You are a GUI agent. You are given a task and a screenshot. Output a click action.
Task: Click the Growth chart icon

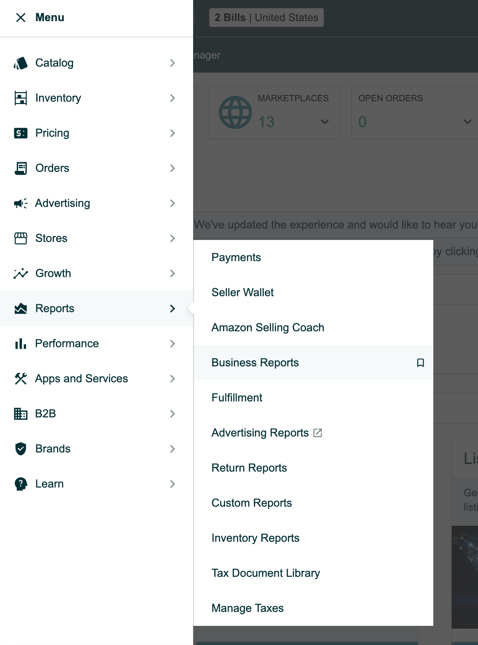(21, 273)
